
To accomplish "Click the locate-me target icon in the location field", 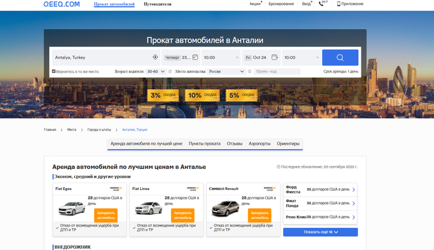I will pos(155,58).
